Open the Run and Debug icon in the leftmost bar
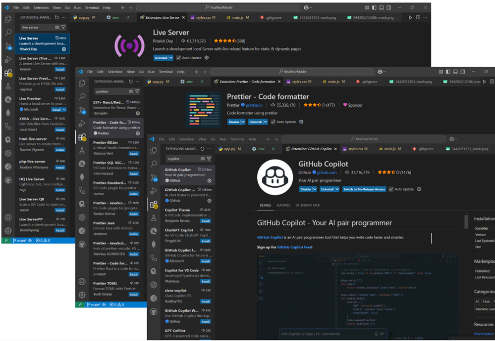 pyautogui.click(x=8, y=59)
